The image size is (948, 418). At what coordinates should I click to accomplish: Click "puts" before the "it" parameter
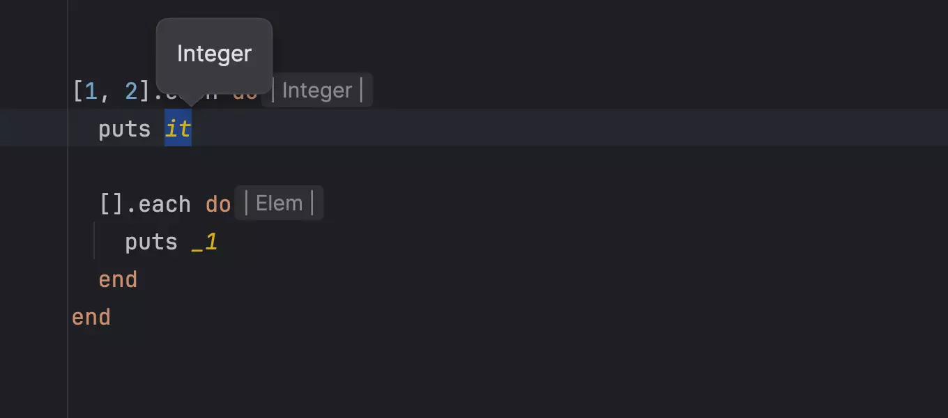(124, 129)
